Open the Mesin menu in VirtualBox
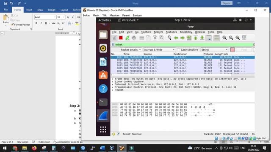This screenshot has height=152, width=271. [x=96, y=15]
